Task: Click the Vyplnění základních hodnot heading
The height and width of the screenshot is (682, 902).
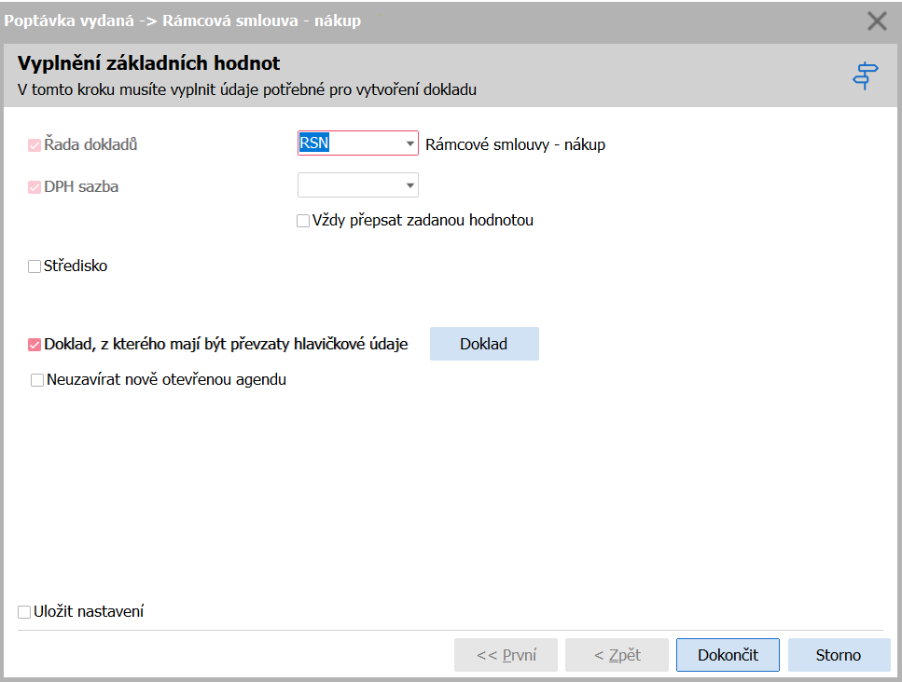Action: (148, 63)
